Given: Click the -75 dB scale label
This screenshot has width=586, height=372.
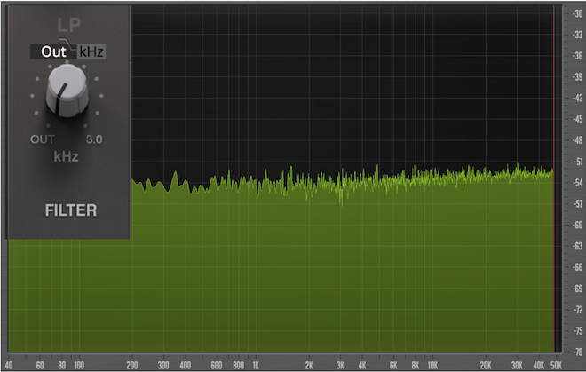Looking at the screenshot, I should (x=577, y=331).
